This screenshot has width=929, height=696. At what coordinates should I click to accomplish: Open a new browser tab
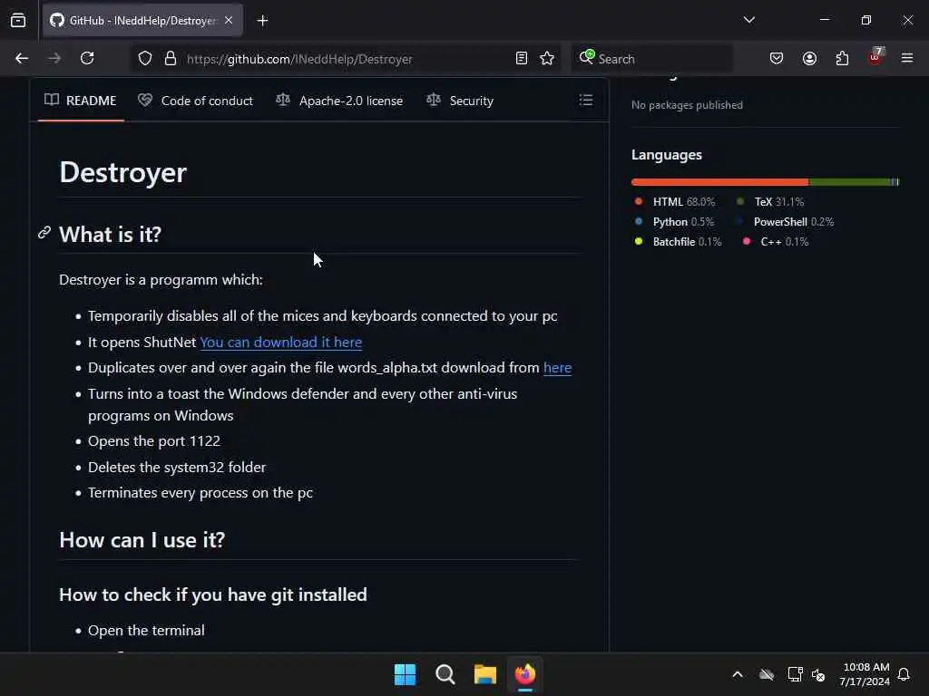click(262, 21)
